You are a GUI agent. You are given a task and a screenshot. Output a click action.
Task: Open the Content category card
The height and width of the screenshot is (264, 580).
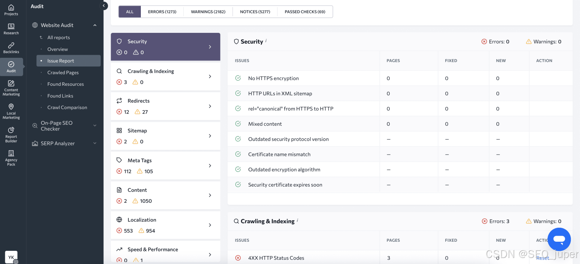pyautogui.click(x=165, y=195)
